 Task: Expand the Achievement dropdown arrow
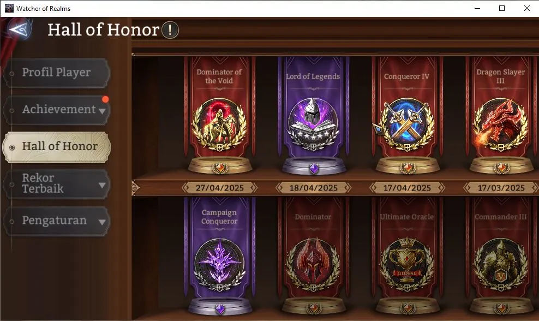tap(102, 111)
